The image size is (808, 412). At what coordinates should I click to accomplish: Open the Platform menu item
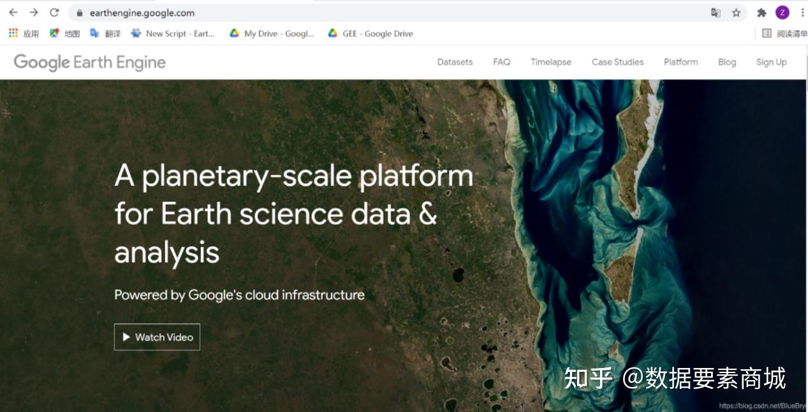click(680, 62)
